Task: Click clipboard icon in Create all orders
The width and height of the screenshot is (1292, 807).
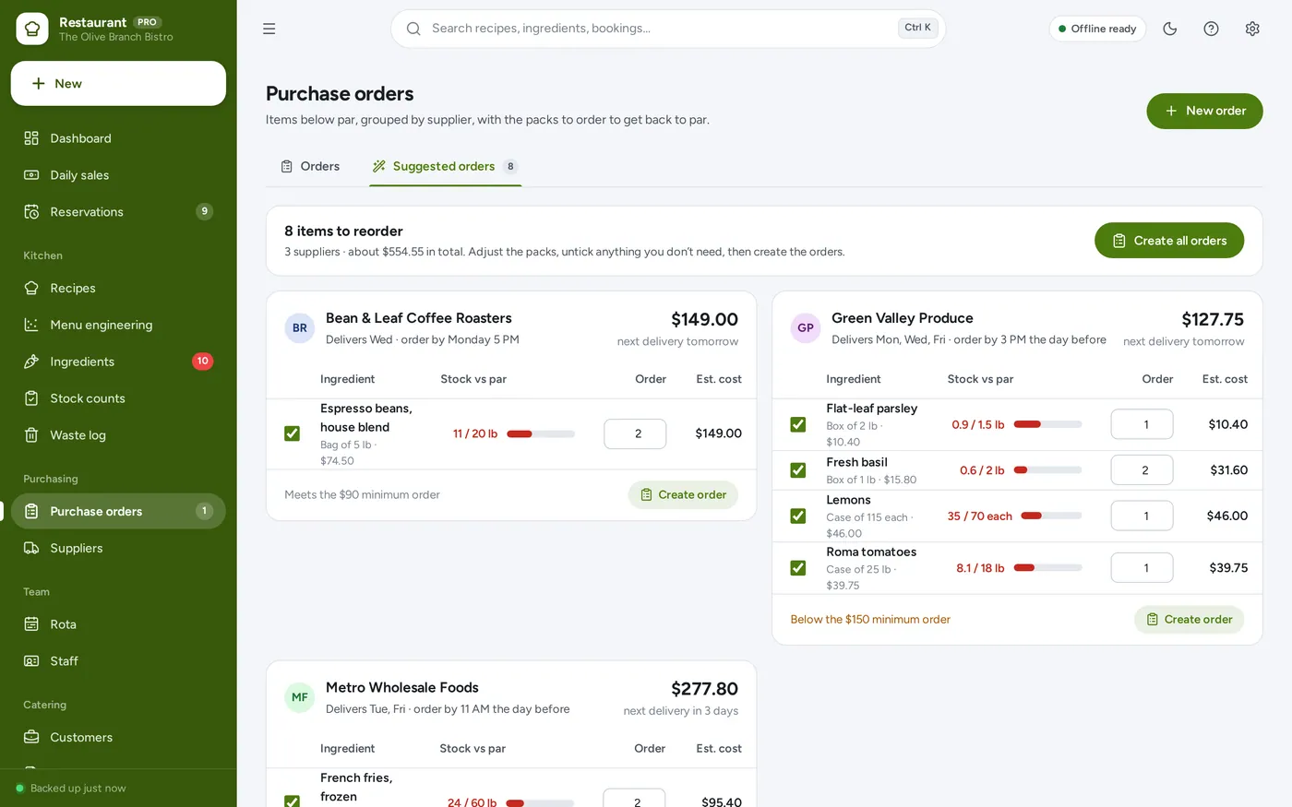Action: [1119, 241]
